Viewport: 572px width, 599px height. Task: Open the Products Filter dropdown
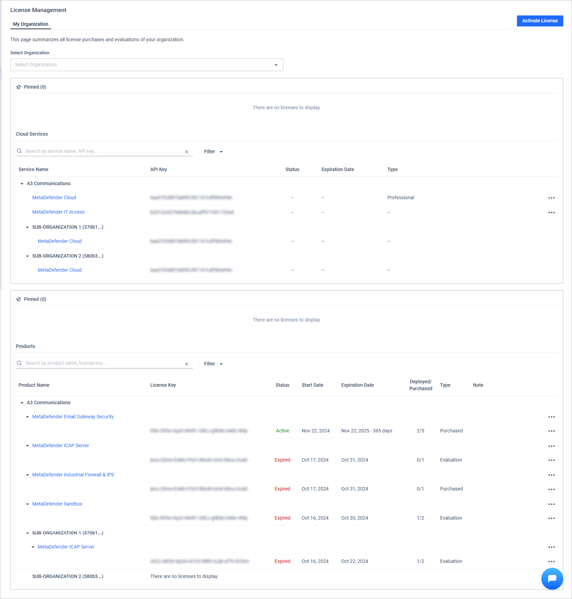click(213, 364)
